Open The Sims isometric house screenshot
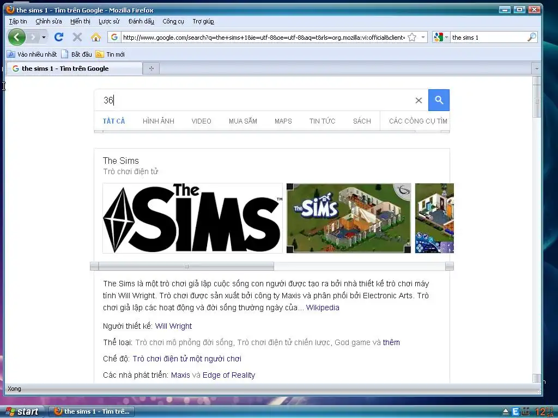 coord(348,218)
